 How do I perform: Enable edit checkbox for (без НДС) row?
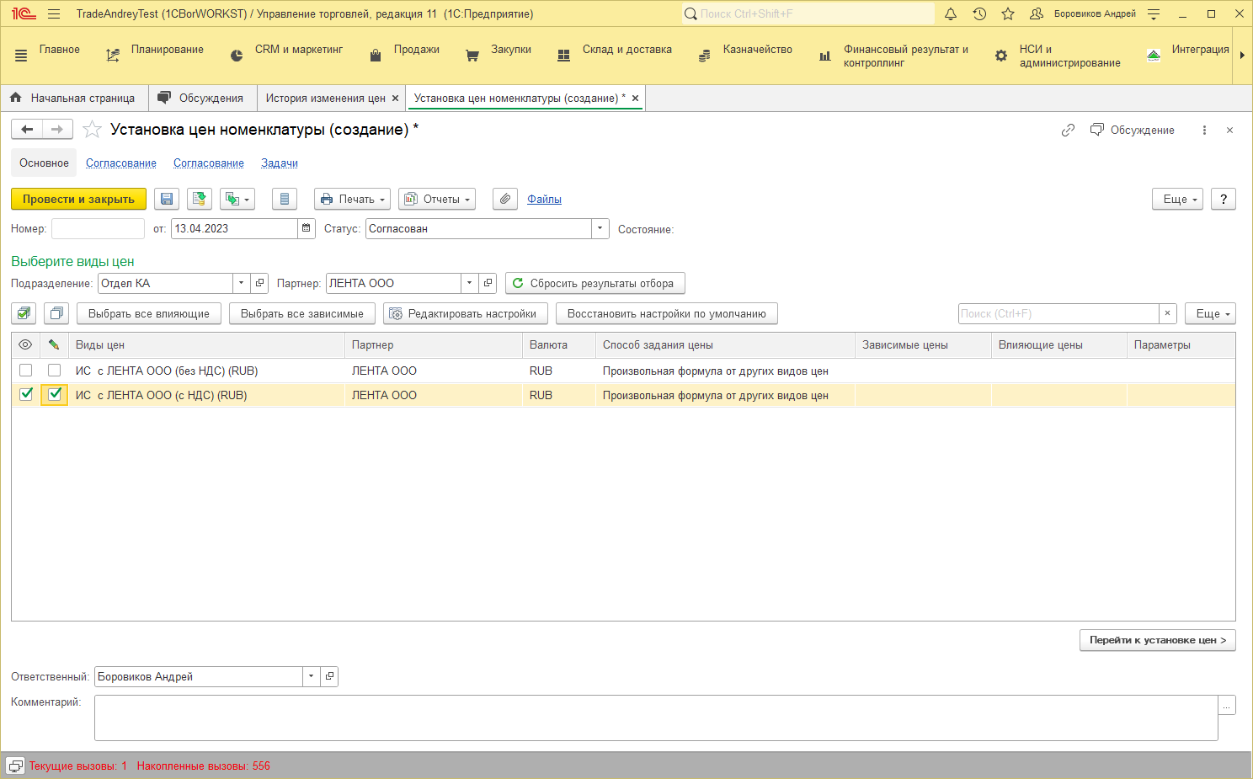click(x=55, y=371)
